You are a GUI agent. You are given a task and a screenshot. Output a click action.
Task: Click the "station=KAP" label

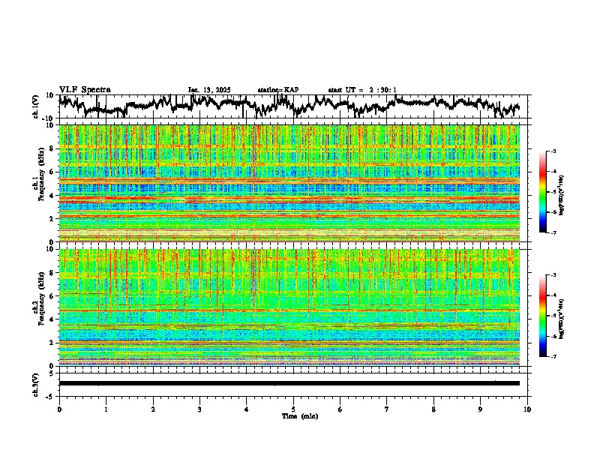click(278, 90)
